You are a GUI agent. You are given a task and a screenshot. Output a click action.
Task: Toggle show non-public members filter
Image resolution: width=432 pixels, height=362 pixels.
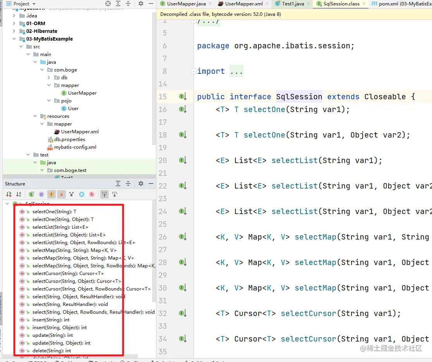[62, 194]
